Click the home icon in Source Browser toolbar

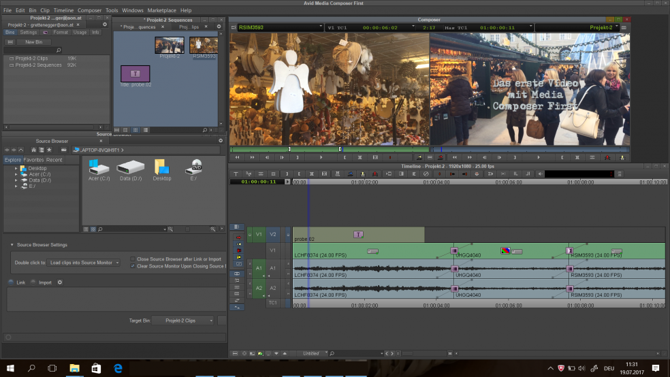[x=33, y=150]
